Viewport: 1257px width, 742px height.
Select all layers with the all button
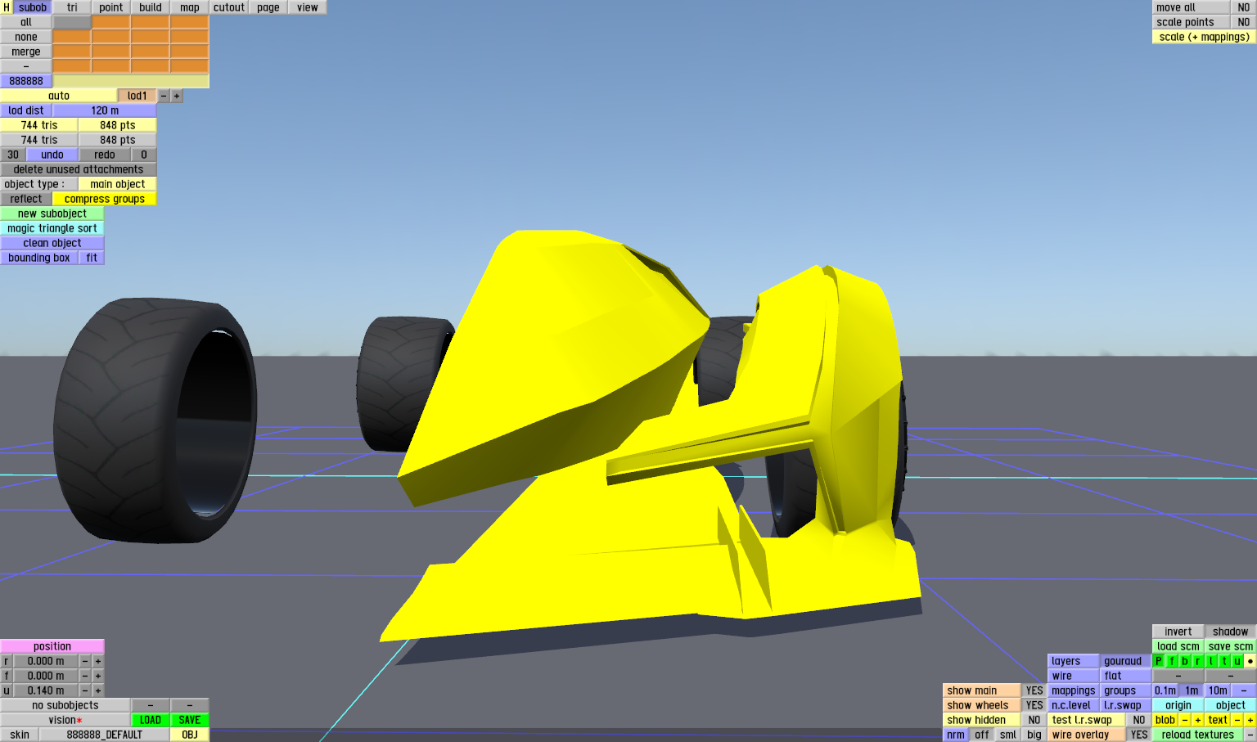click(26, 22)
